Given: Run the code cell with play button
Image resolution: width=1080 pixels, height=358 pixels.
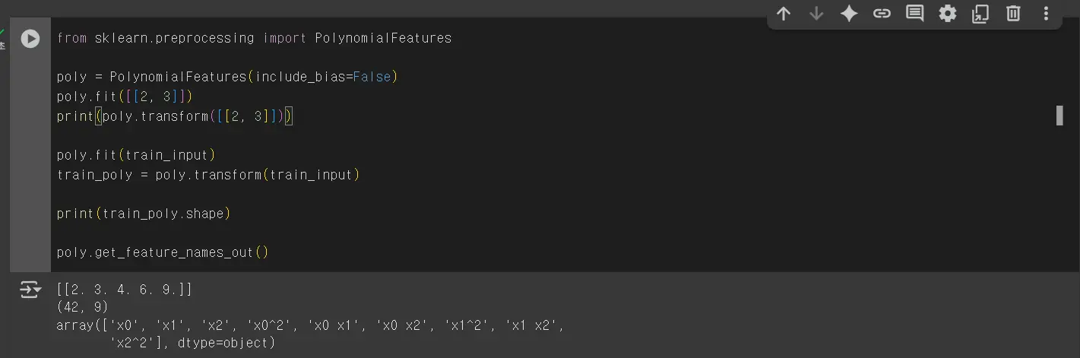Looking at the screenshot, I should pyautogui.click(x=30, y=38).
